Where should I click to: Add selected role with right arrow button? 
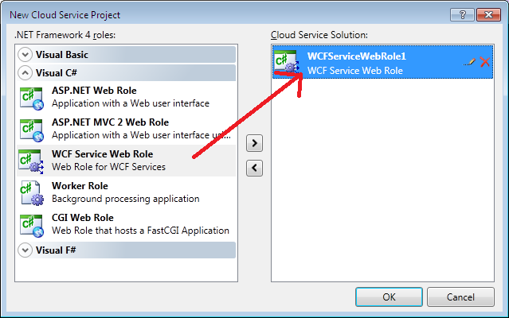(255, 143)
